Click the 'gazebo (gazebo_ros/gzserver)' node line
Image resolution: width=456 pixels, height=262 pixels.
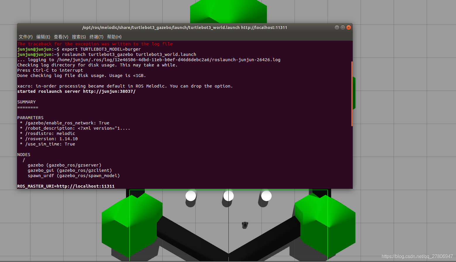coord(65,165)
